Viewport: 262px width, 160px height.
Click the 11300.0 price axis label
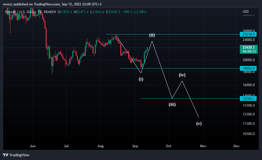click(249, 124)
